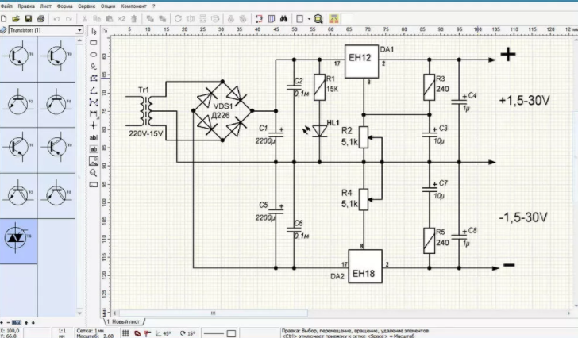Click the HL1 LED symbol
This screenshot has height=338, width=578.
point(319,131)
